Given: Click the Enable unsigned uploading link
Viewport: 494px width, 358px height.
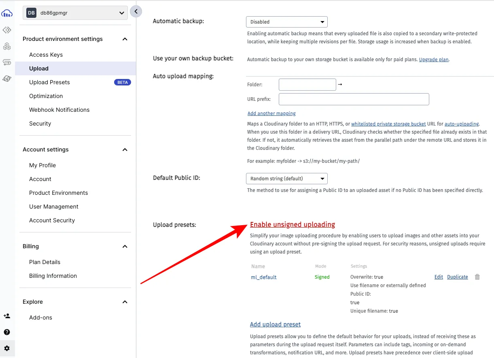Looking at the screenshot, I should 293,224.
